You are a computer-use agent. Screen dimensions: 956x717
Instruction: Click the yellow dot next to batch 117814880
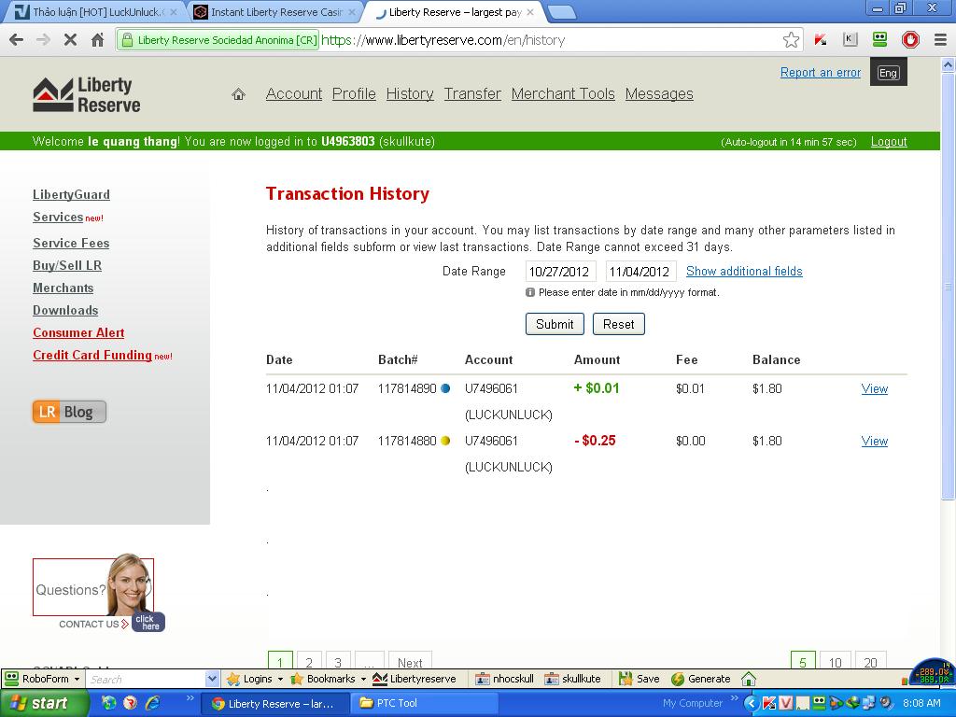pyautogui.click(x=445, y=441)
